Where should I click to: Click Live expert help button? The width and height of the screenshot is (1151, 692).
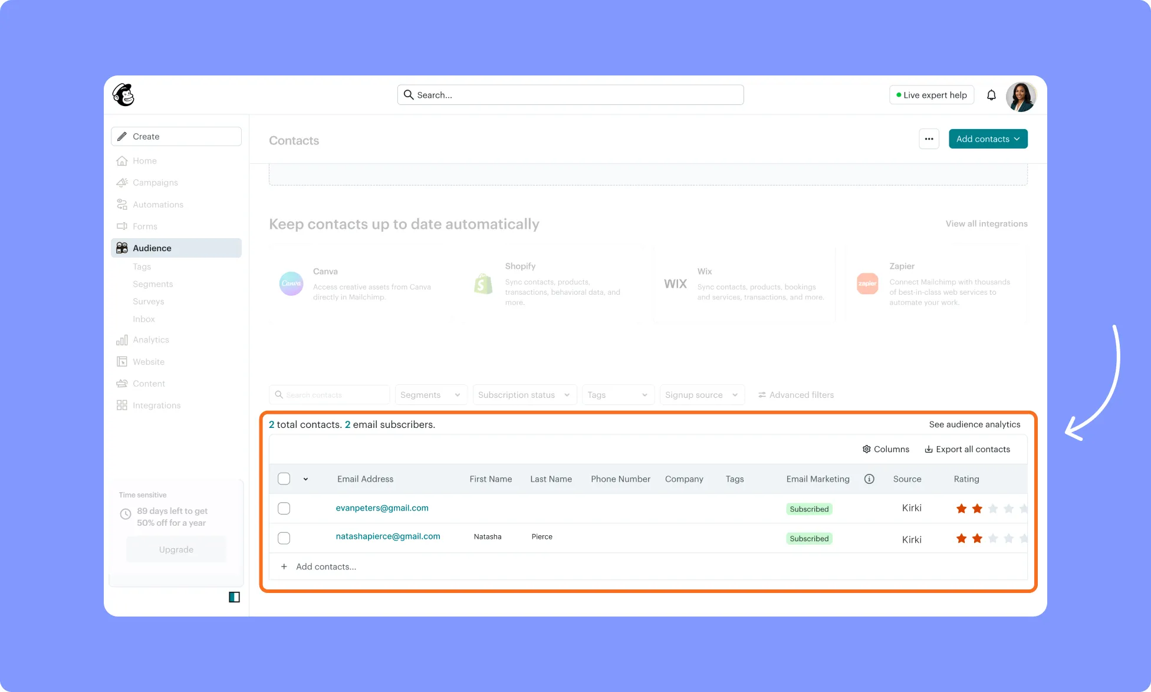coord(931,95)
